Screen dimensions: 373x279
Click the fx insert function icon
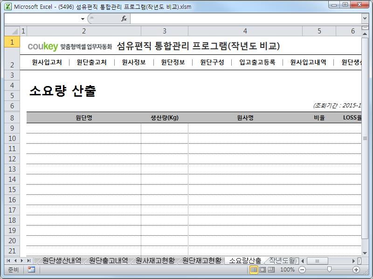(x=124, y=19)
